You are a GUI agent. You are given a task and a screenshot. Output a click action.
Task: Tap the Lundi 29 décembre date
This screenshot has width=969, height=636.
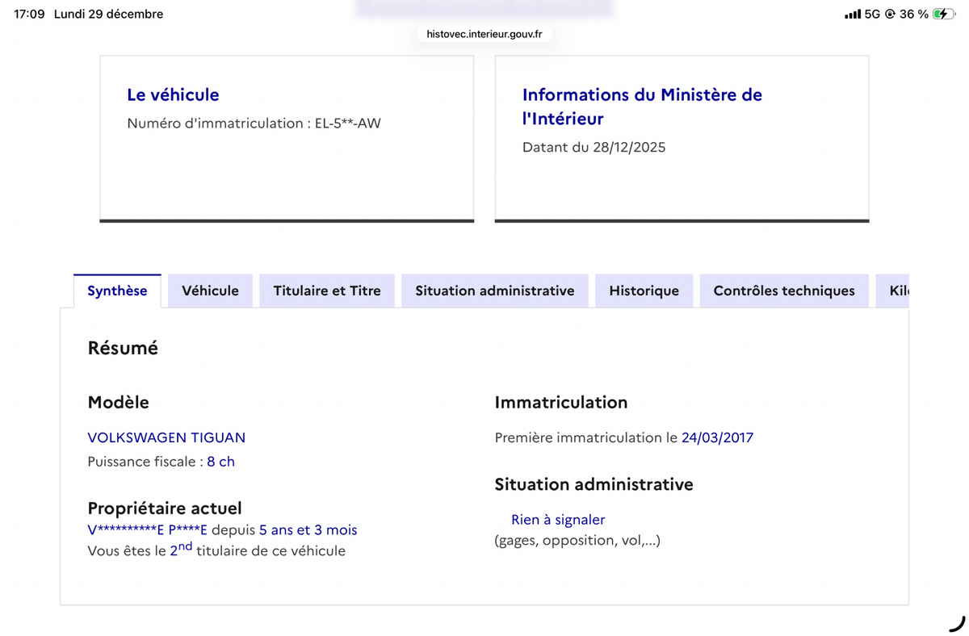tap(108, 15)
